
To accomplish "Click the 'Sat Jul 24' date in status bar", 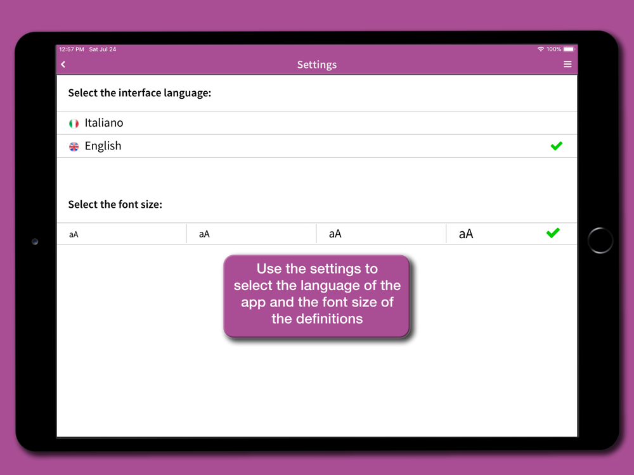I will point(102,49).
